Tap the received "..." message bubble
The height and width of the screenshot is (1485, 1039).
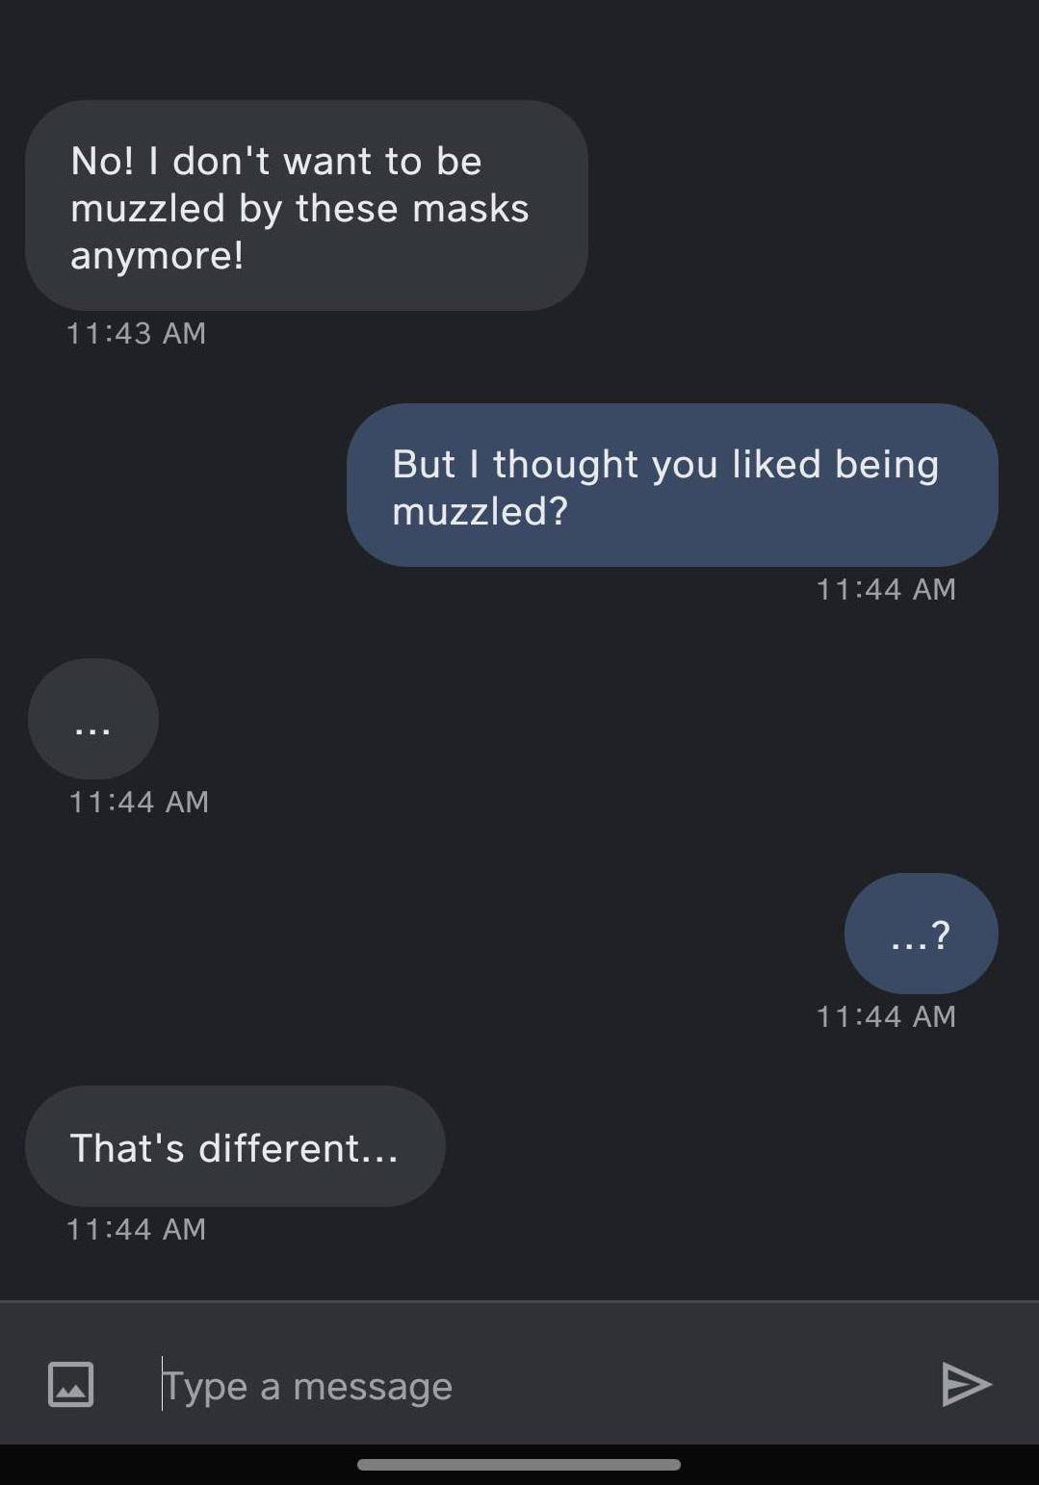93,719
